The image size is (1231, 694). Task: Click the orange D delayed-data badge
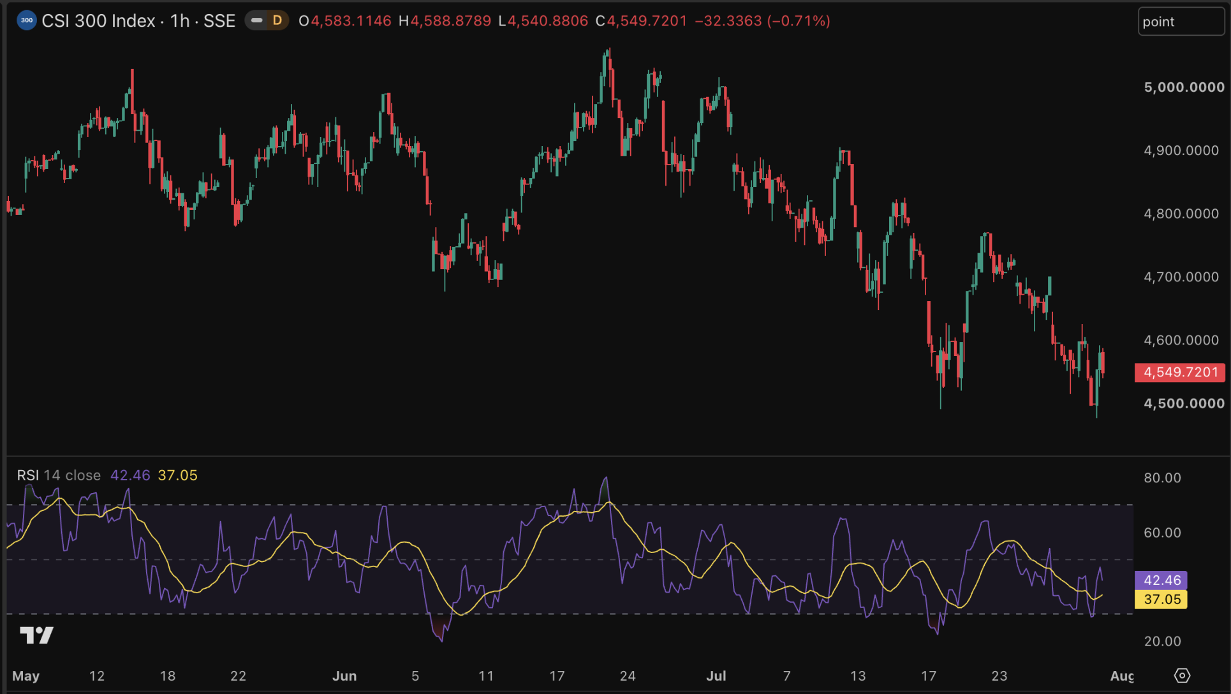coord(277,21)
